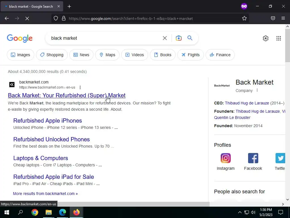Switch to Finance results
This screenshot has width=290, height=218.
(x=220, y=55)
